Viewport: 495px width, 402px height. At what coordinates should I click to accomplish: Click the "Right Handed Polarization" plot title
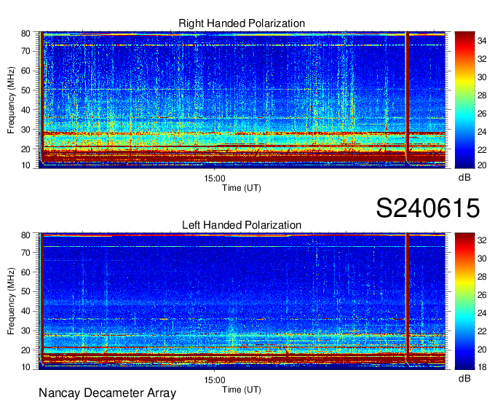(x=242, y=23)
